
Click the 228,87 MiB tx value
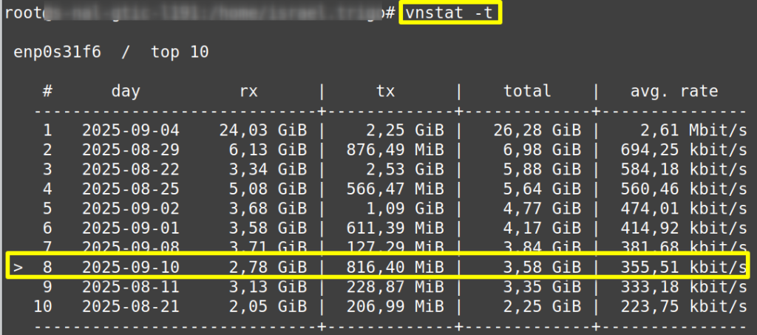(x=395, y=285)
